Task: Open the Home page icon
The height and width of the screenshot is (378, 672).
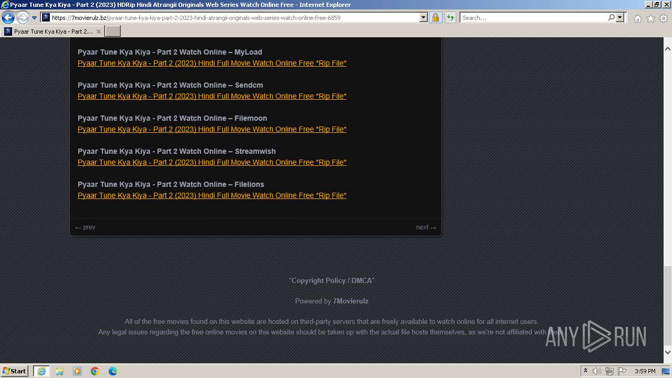Action: pos(637,18)
